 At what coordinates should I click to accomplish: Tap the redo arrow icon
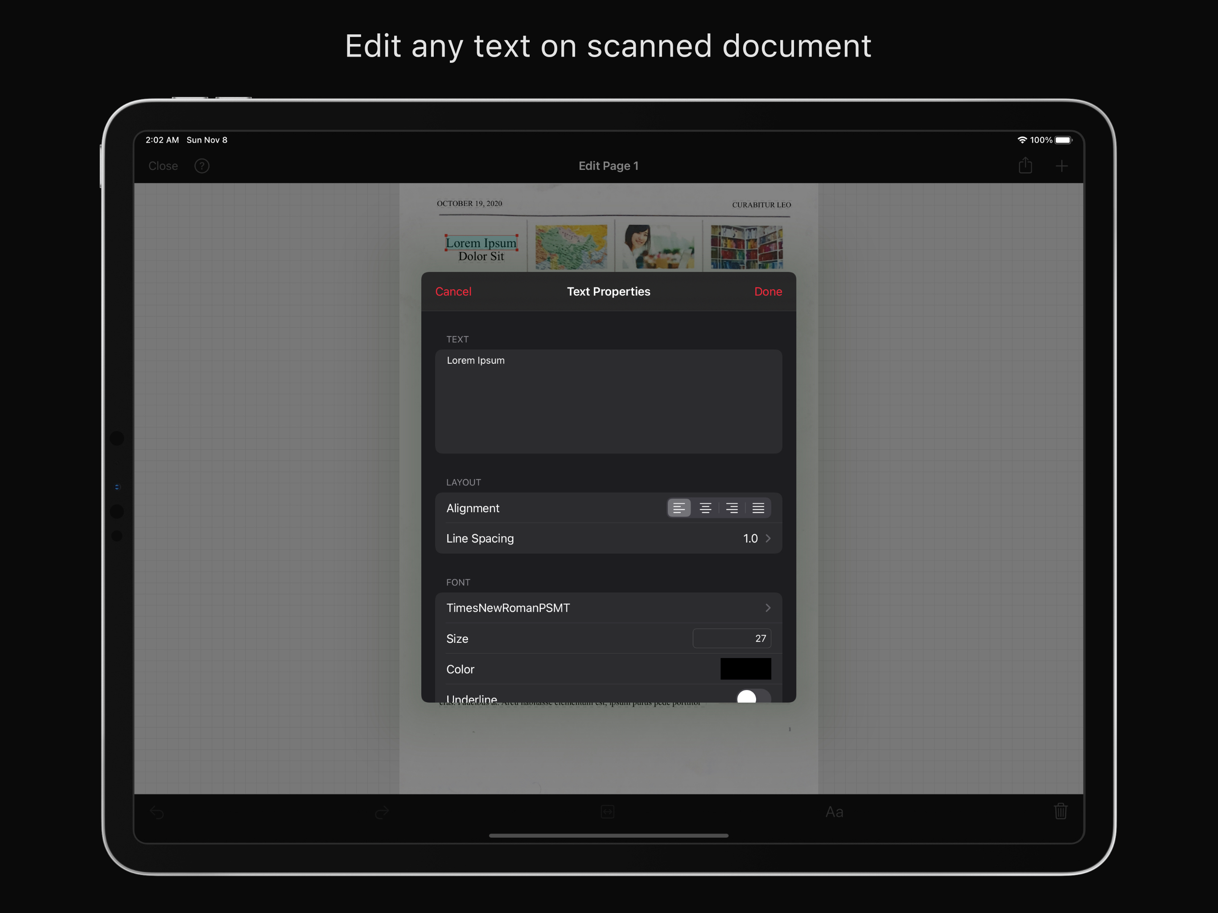tap(382, 812)
